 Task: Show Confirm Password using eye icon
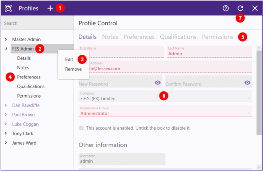click(x=247, y=83)
